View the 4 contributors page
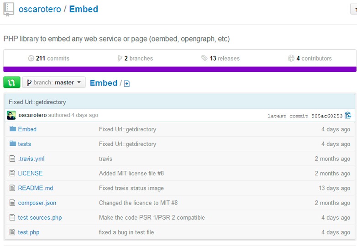This screenshot has width=357, height=246. 310,58
